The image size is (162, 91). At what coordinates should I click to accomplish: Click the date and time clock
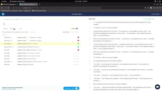click(x=81, y=1)
